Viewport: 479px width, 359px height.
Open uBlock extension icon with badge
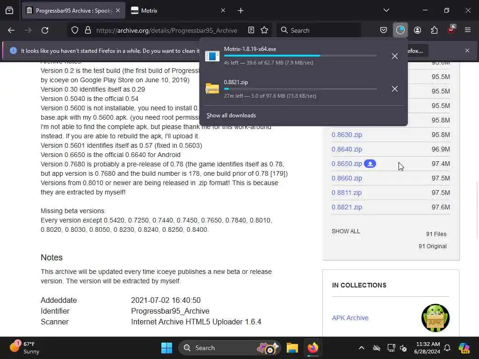[x=451, y=29]
